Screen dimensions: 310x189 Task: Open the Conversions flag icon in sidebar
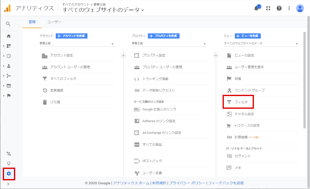click(x=9, y=96)
